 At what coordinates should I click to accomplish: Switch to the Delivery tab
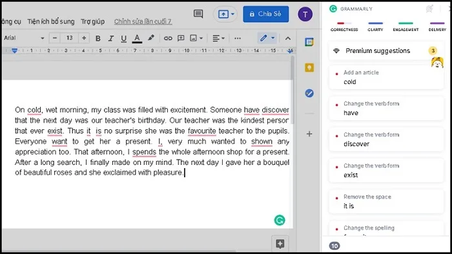pyautogui.click(x=437, y=27)
